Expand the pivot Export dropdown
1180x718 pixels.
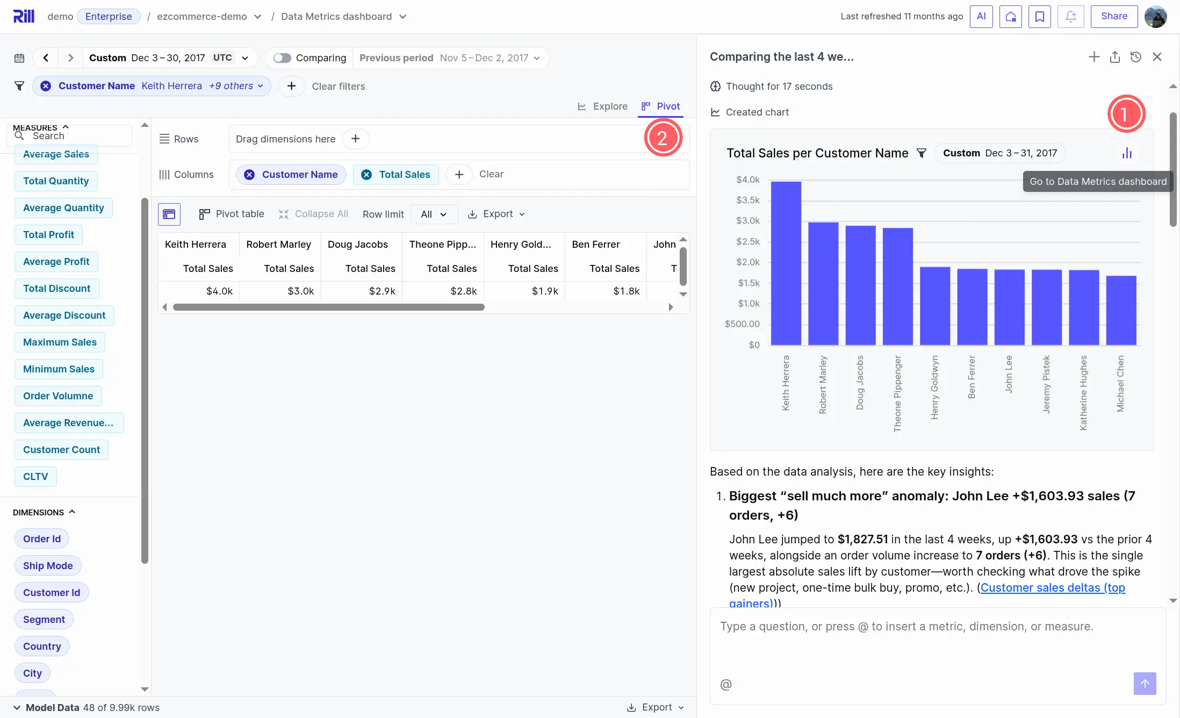(497, 214)
